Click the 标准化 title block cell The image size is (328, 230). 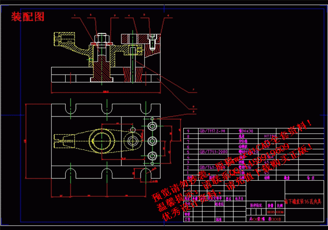point(219,204)
